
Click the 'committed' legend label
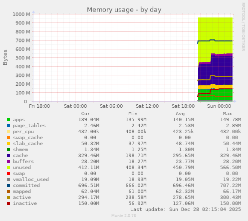26,186
